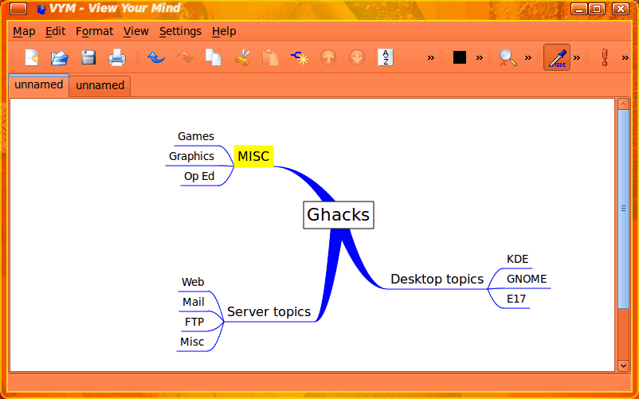Click the vertical scrollbar down arrow

point(623,366)
